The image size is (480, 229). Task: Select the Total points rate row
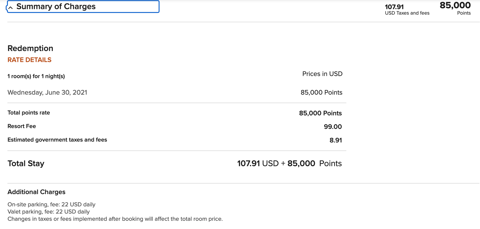click(28, 113)
